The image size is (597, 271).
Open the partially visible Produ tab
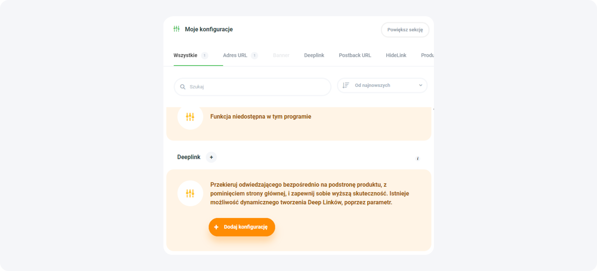pyautogui.click(x=427, y=55)
